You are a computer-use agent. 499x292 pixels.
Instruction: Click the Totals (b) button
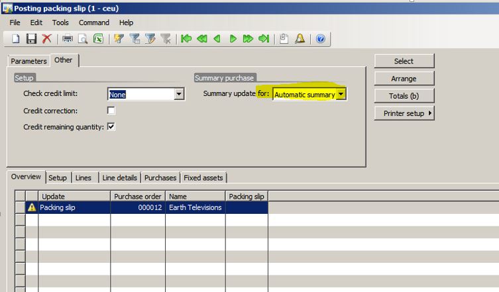tap(404, 96)
